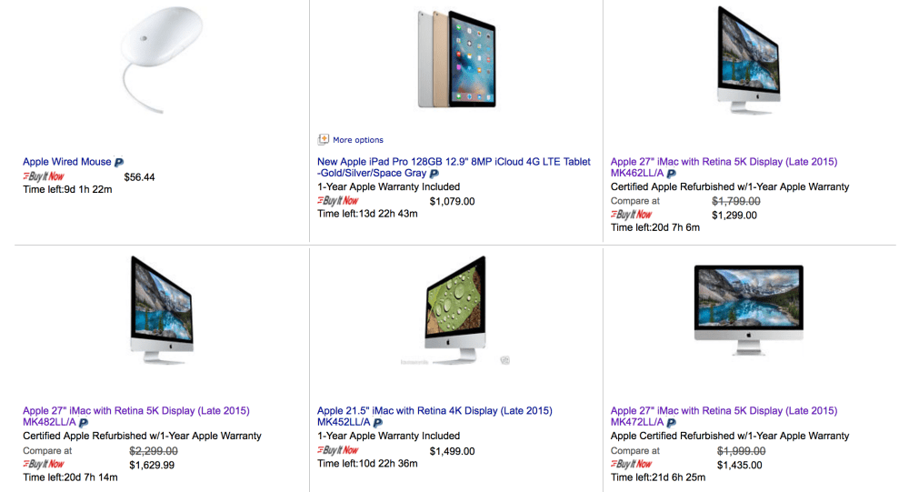Click the PayPal icon after the iPad Pro title
909x492 pixels.
coord(435,174)
